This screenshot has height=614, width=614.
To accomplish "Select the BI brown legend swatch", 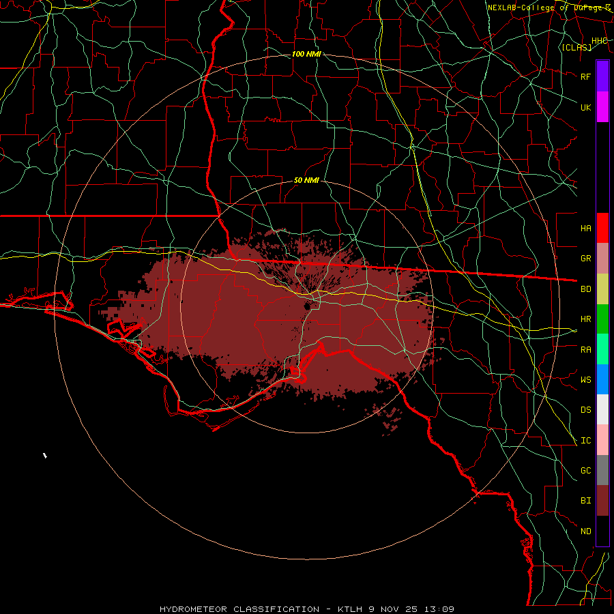I will [x=602, y=501].
